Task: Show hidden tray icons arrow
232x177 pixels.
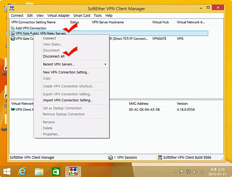Action: coord(175,172)
